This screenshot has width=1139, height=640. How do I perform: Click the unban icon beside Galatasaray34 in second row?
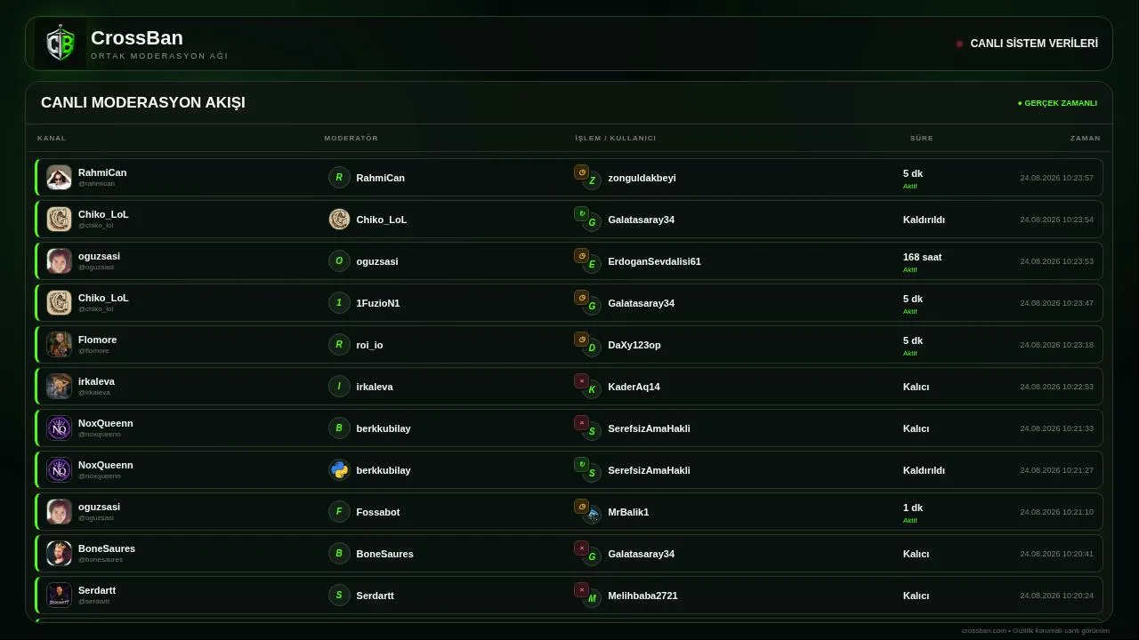pyautogui.click(x=581, y=214)
